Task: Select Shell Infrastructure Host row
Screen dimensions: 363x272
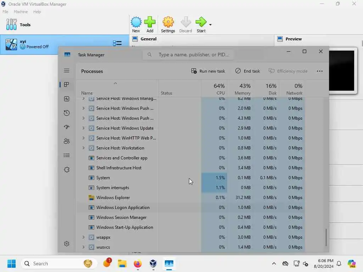Action: coord(190,168)
